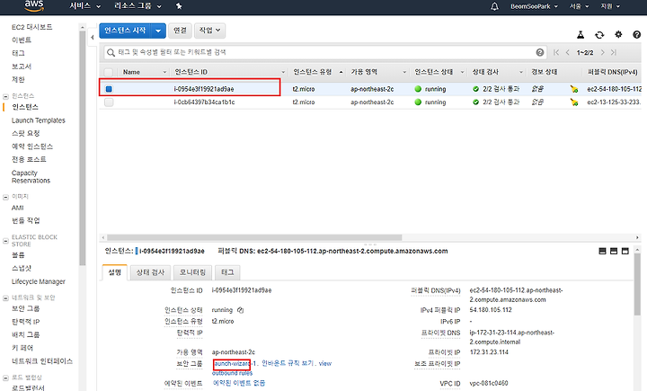Image resolution: width=647 pixels, height=391 pixels.
Task: Open Lifecycle Manager in sidebar
Action: [x=39, y=281]
